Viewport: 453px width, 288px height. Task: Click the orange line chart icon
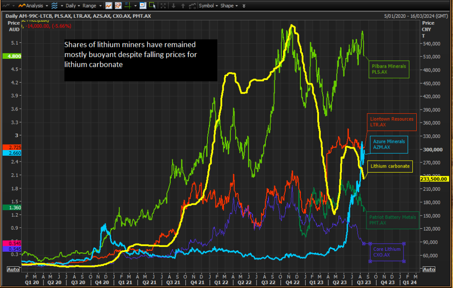(109, 6)
